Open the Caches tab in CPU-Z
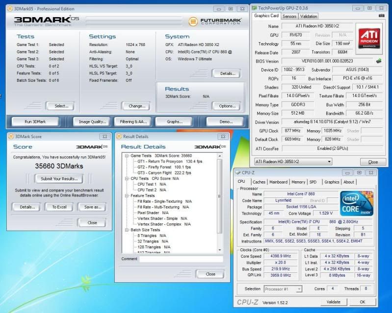 [259, 182]
